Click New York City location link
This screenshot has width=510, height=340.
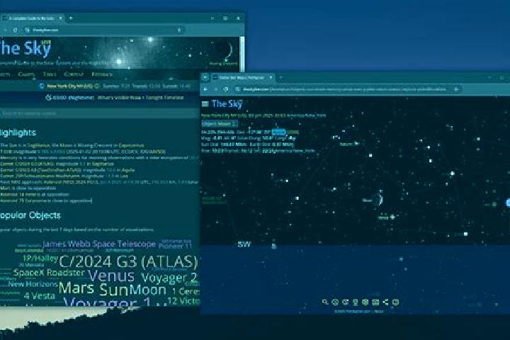point(69,86)
